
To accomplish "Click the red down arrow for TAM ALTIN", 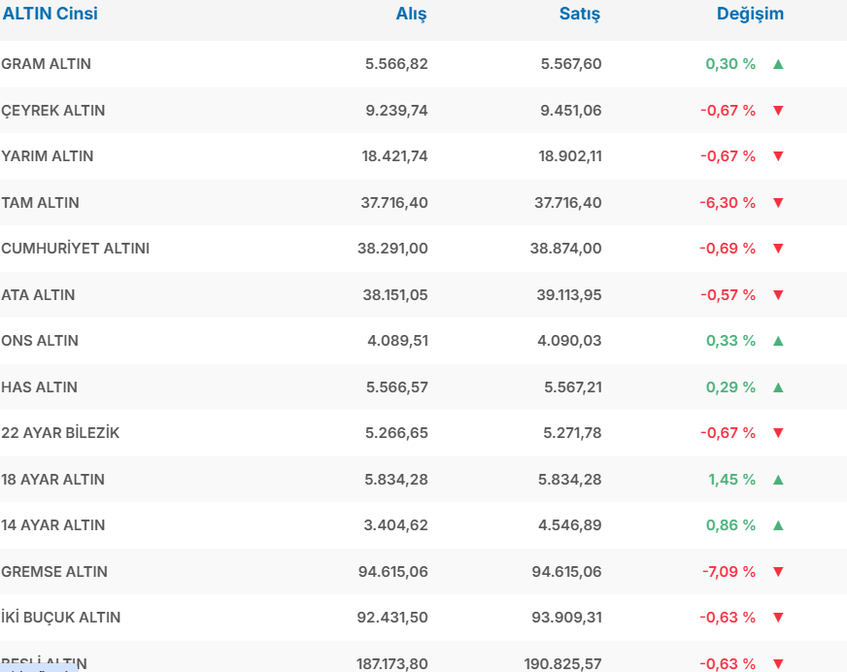I will coord(777,203).
